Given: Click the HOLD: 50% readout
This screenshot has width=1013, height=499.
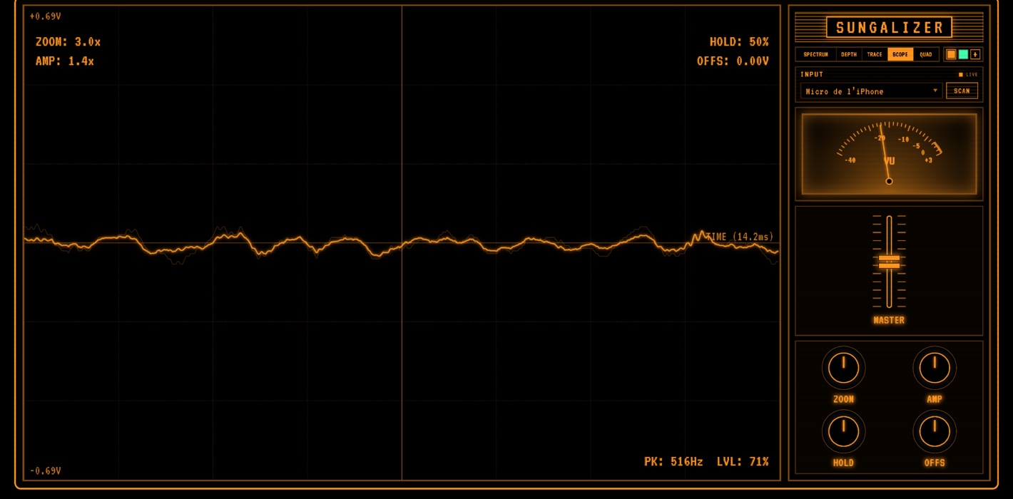Looking at the screenshot, I should (739, 42).
